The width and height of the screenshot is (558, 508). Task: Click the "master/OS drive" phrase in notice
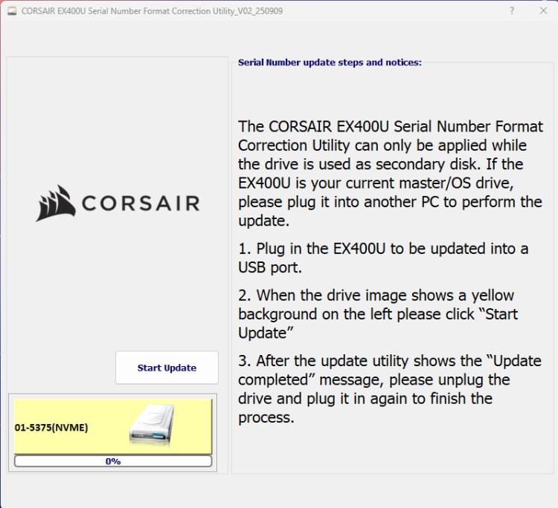462,182
